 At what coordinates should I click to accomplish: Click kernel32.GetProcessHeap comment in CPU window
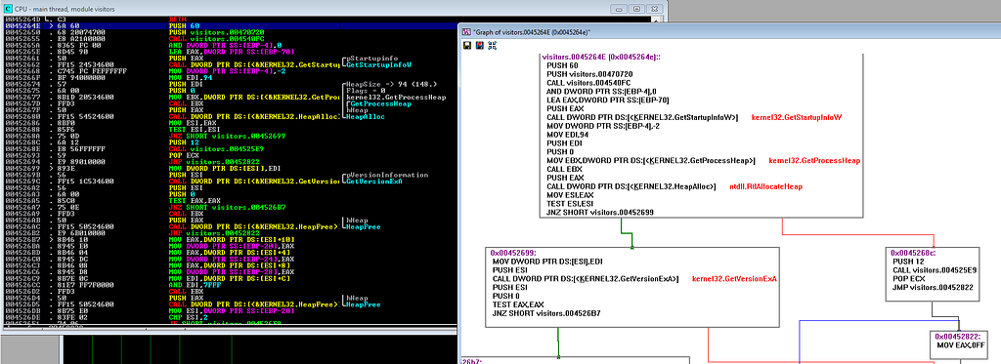(x=396, y=98)
